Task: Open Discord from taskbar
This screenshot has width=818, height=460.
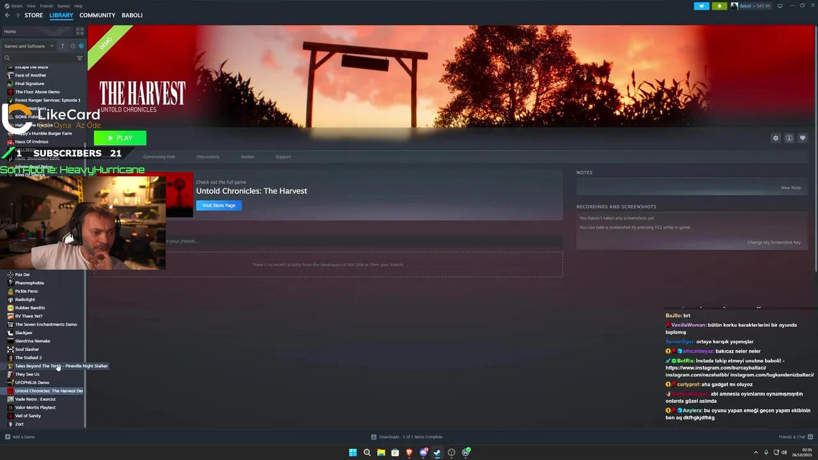Action: [423, 452]
